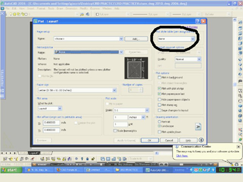This screenshot has height=182, width=243.
Task: Enable Plot stamp on checkbox
Action: pyautogui.click(x=159, y=105)
